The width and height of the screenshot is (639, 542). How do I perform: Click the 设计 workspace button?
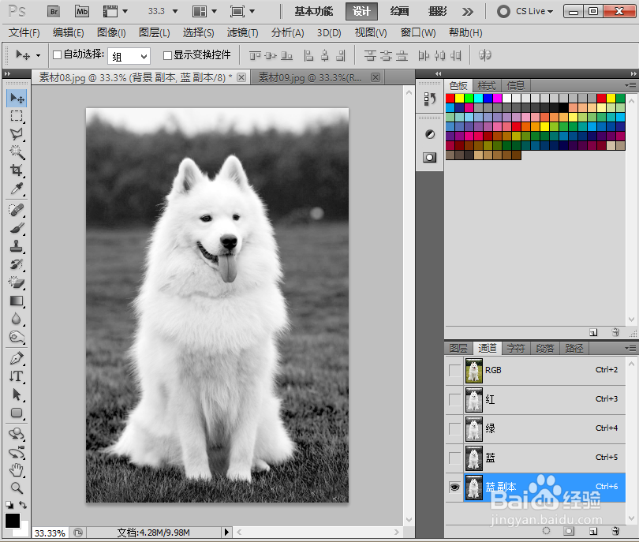click(x=361, y=11)
